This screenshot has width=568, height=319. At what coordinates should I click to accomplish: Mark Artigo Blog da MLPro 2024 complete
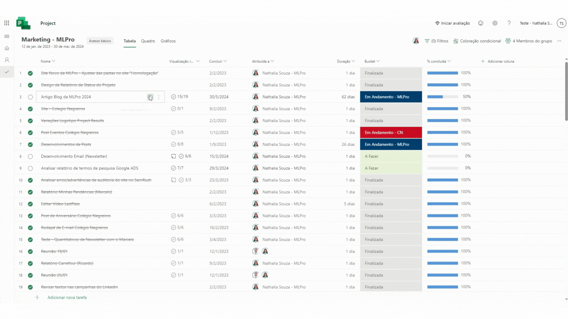tap(30, 97)
